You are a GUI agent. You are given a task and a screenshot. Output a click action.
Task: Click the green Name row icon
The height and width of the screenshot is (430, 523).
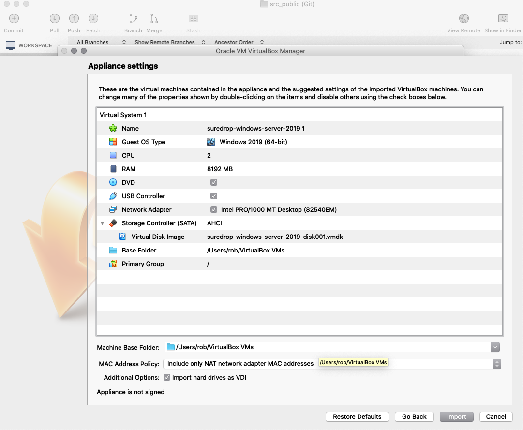(x=113, y=128)
